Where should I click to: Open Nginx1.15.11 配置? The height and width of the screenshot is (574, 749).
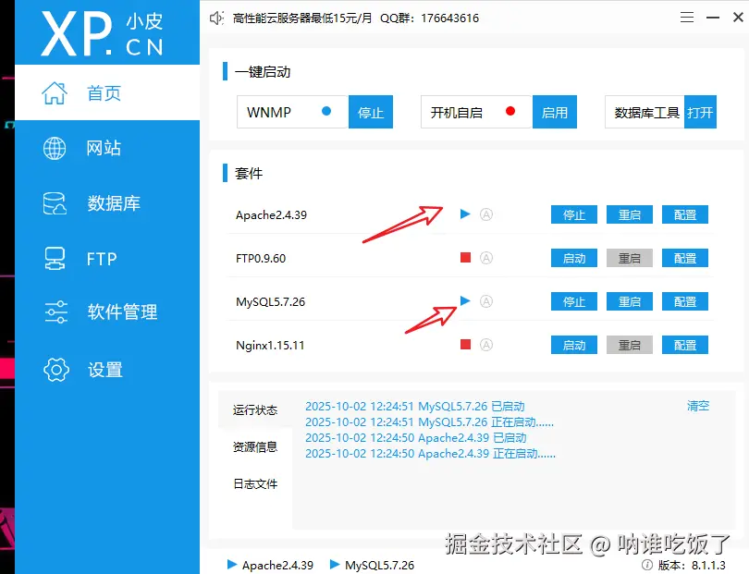tap(685, 345)
